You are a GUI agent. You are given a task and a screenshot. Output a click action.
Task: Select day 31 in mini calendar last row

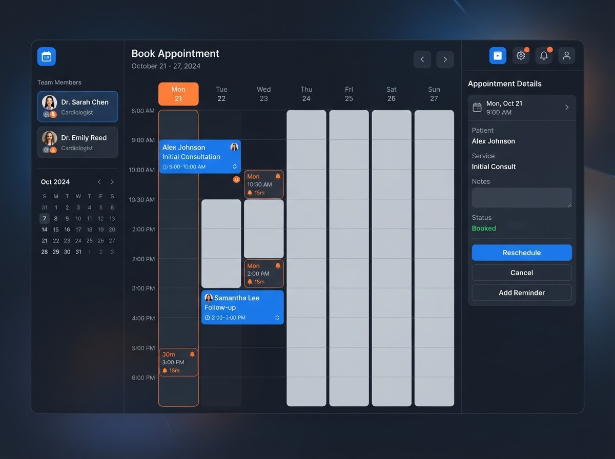78,252
